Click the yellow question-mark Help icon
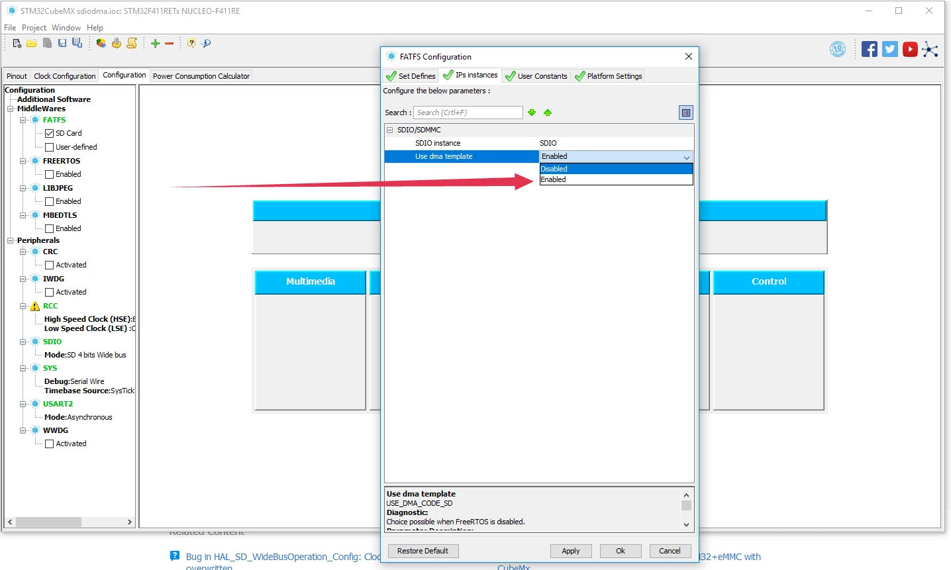Viewport: 951px width, 570px height. pos(191,43)
